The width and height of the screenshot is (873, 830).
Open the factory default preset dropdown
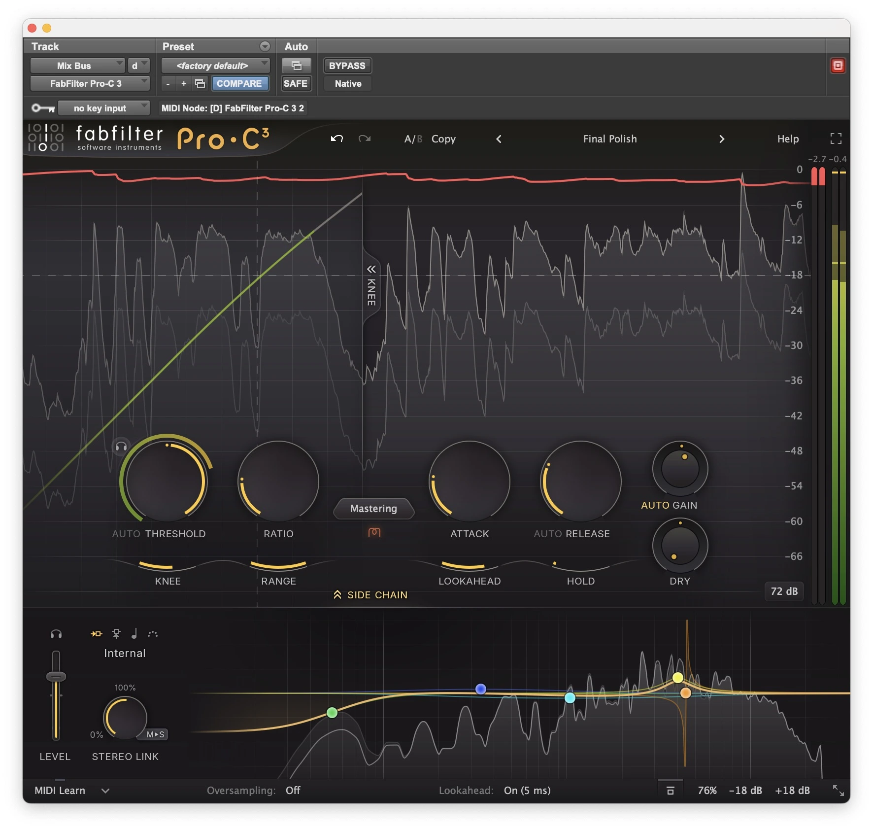click(x=215, y=66)
